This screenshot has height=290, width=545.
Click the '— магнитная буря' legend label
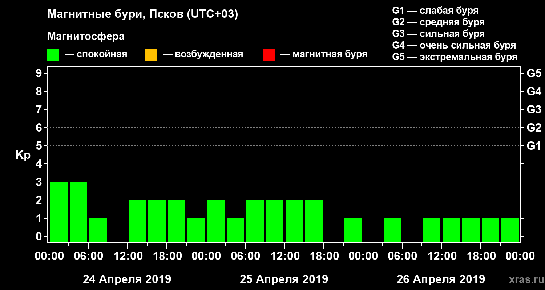[324, 55]
